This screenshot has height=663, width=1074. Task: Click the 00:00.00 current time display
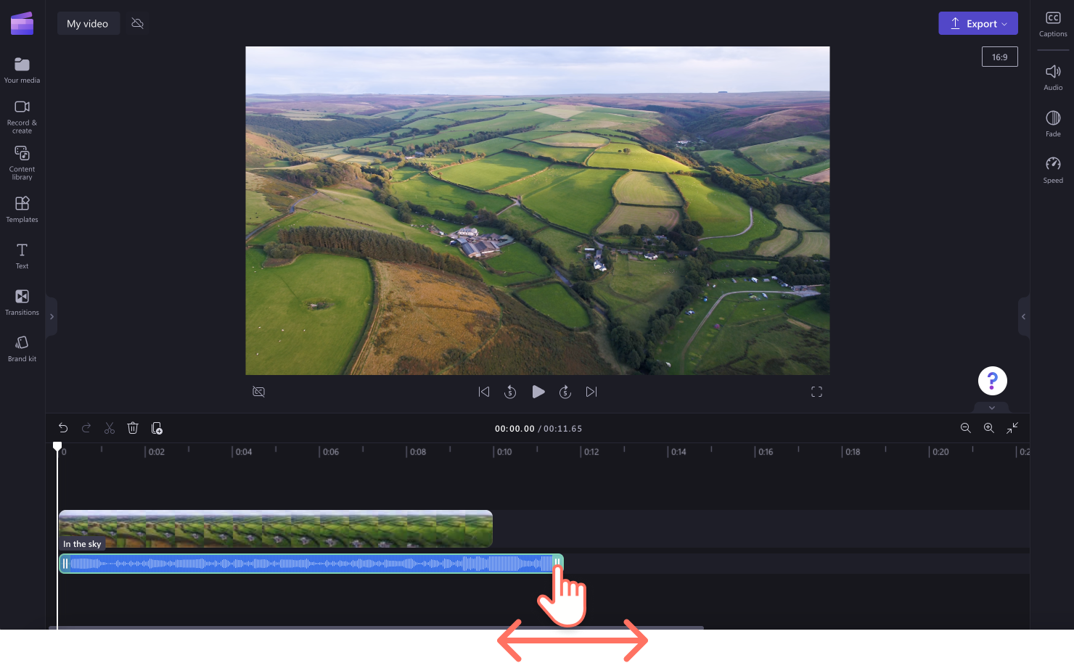(x=515, y=429)
